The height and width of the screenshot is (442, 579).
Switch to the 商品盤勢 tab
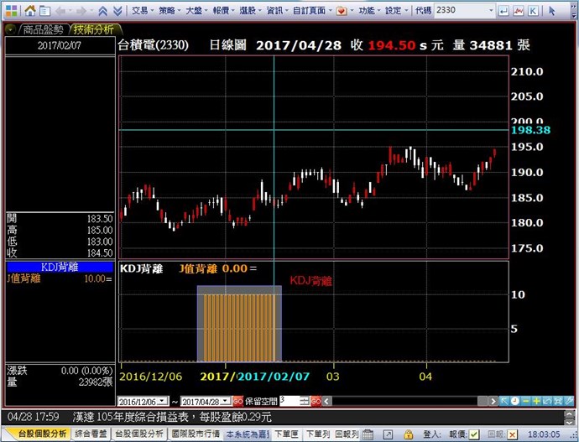pyautogui.click(x=41, y=29)
